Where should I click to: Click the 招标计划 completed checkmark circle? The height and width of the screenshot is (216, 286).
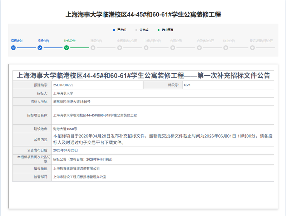click(13, 48)
